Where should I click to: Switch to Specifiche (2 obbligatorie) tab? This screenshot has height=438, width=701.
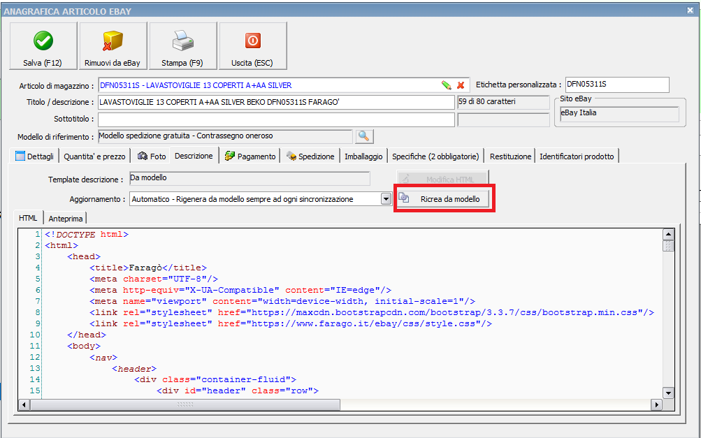point(436,156)
